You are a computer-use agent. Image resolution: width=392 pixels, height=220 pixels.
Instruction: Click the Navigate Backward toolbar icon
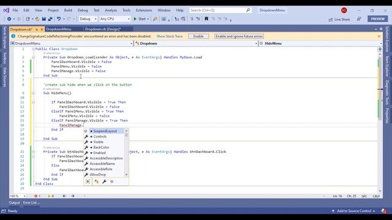[x=9, y=19]
